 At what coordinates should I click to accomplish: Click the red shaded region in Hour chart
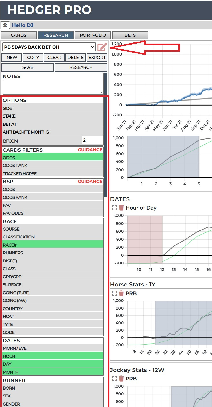[145, 239]
